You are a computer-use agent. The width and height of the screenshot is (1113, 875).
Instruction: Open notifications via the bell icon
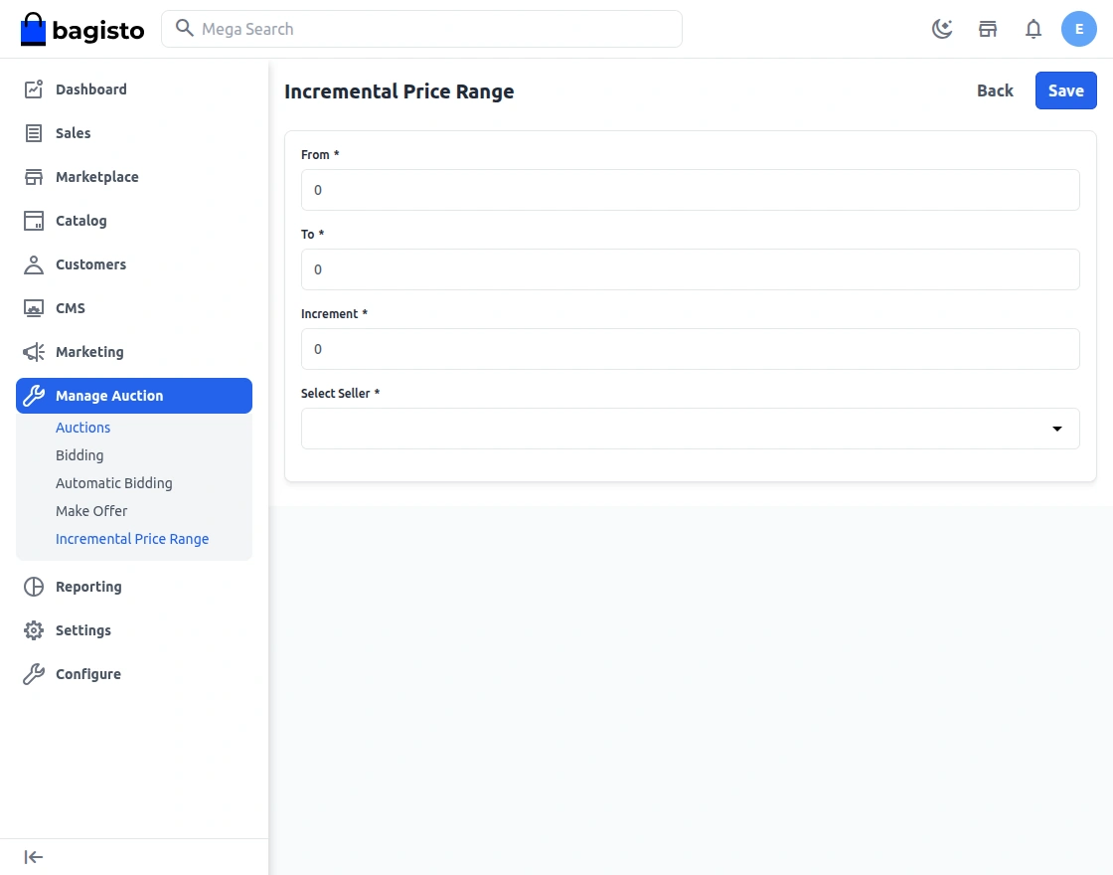click(x=1033, y=29)
